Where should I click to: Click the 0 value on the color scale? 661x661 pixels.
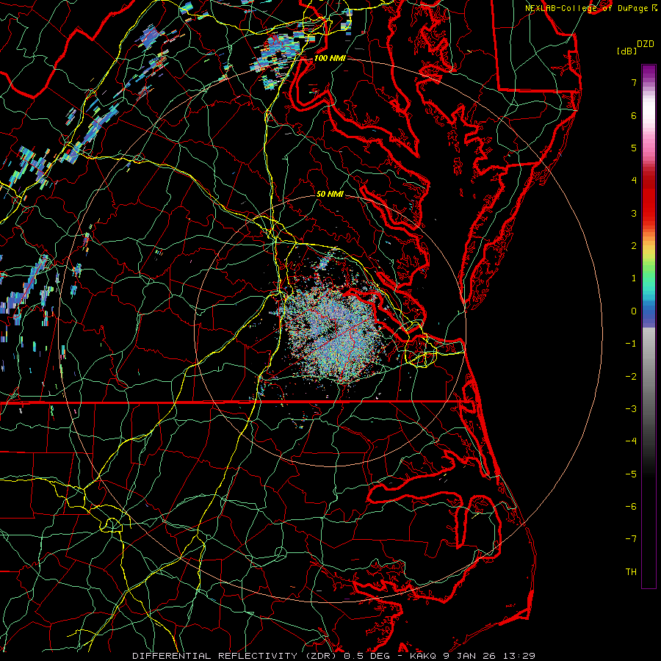634,311
